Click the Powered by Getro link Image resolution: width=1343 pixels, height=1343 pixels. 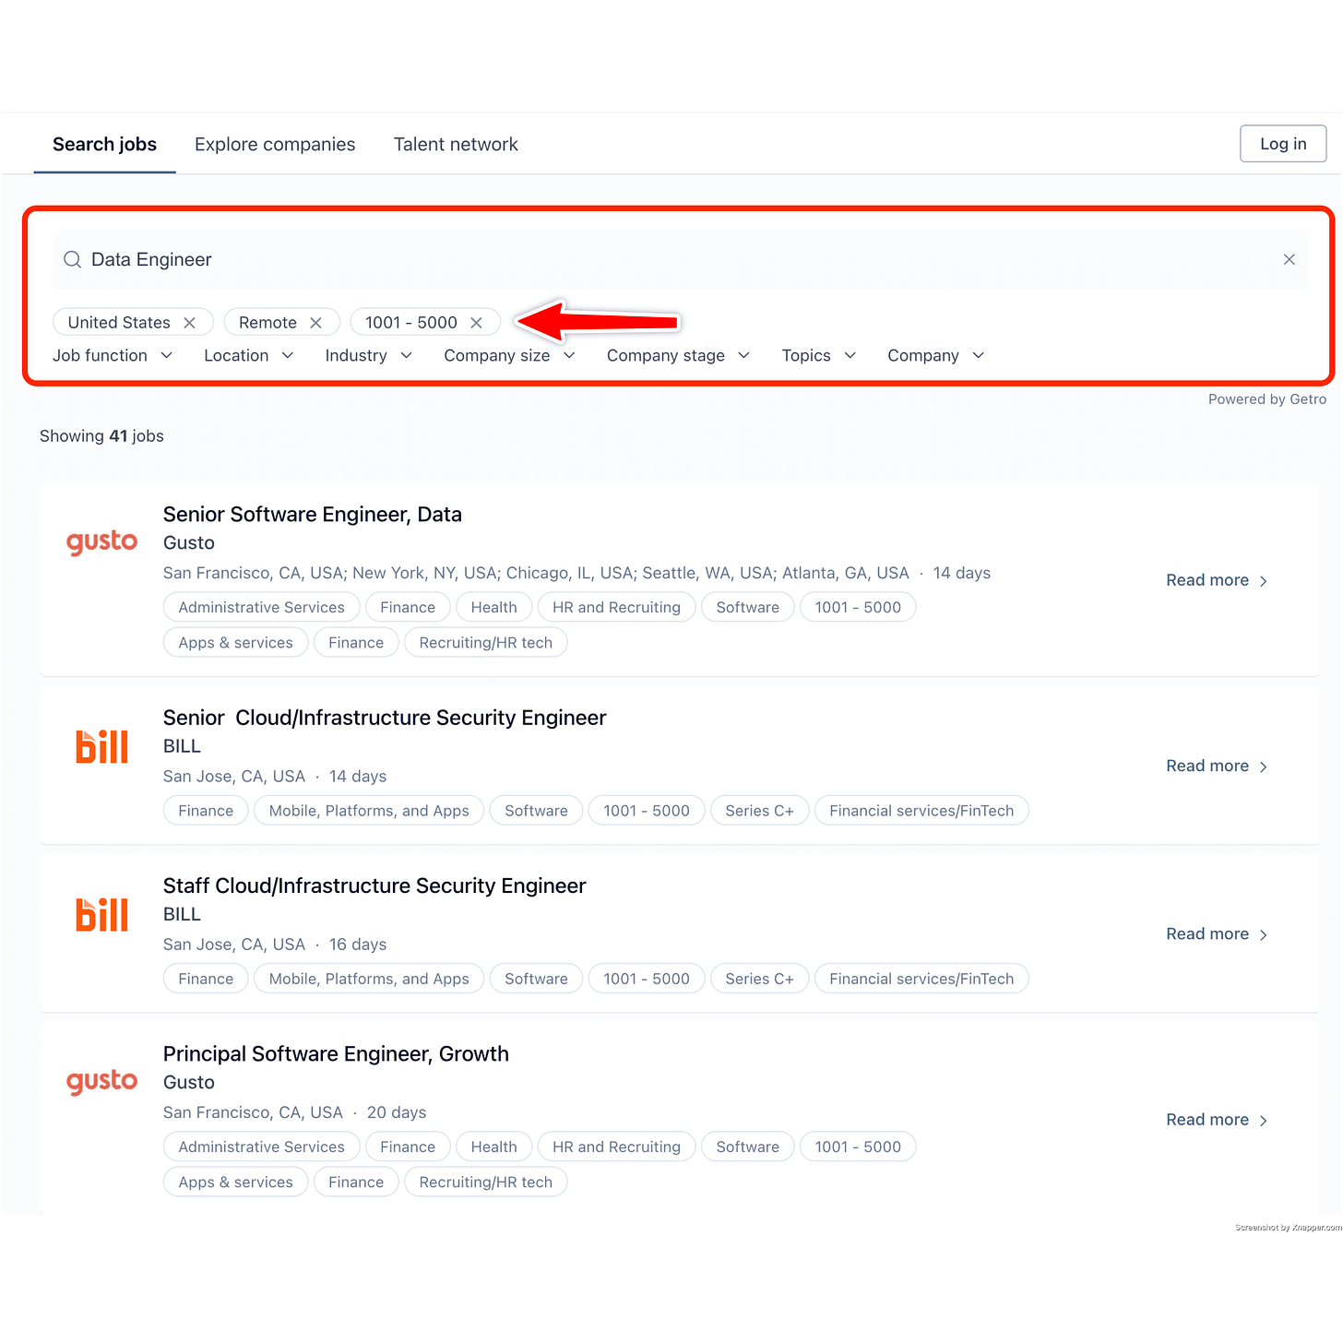point(1267,399)
